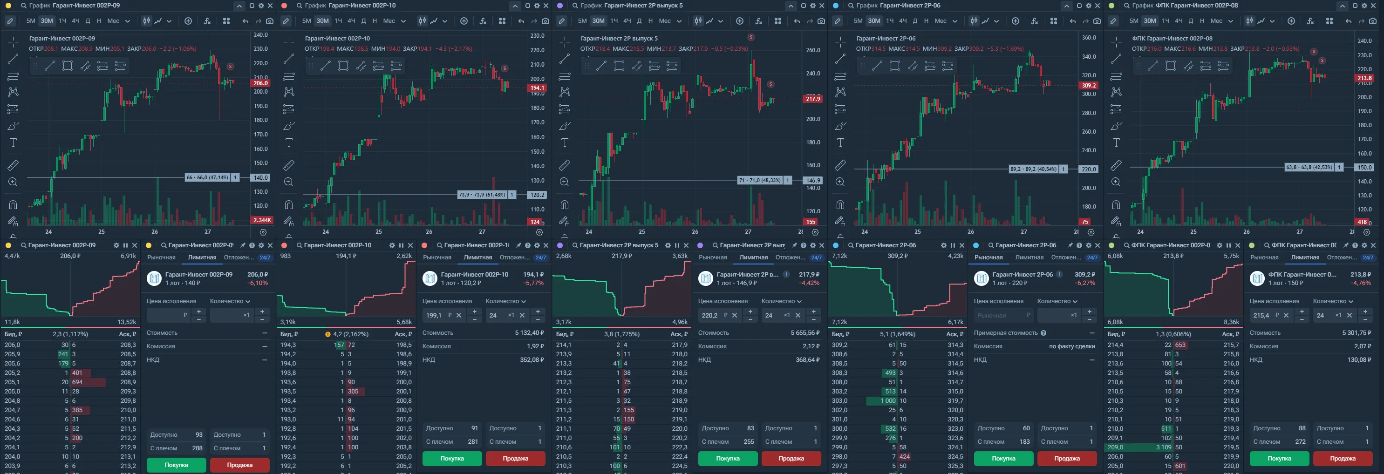Toggle the magnet mode in the 002P-09 chart
This screenshot has width=1384, height=474.
click(x=13, y=204)
